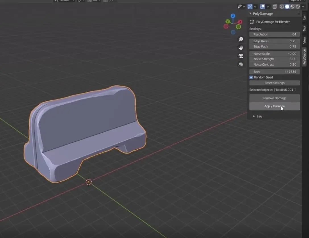Image resolution: width=309 pixels, height=238 pixels.
Task: Switch to the Item sidebar tab
Action: click(304, 17)
